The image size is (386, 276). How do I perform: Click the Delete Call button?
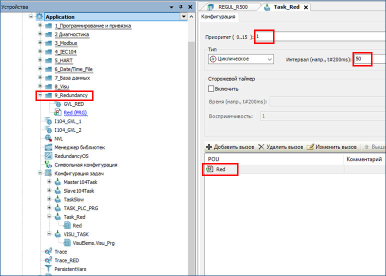pyautogui.click(x=280, y=147)
